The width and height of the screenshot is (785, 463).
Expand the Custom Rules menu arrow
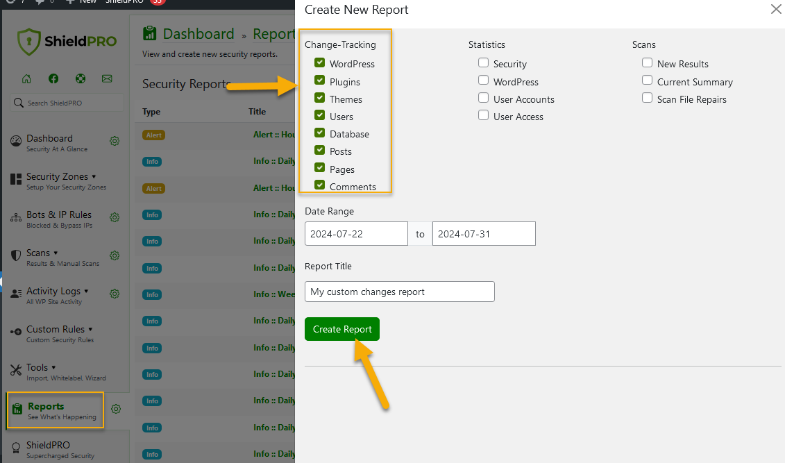[x=90, y=329]
